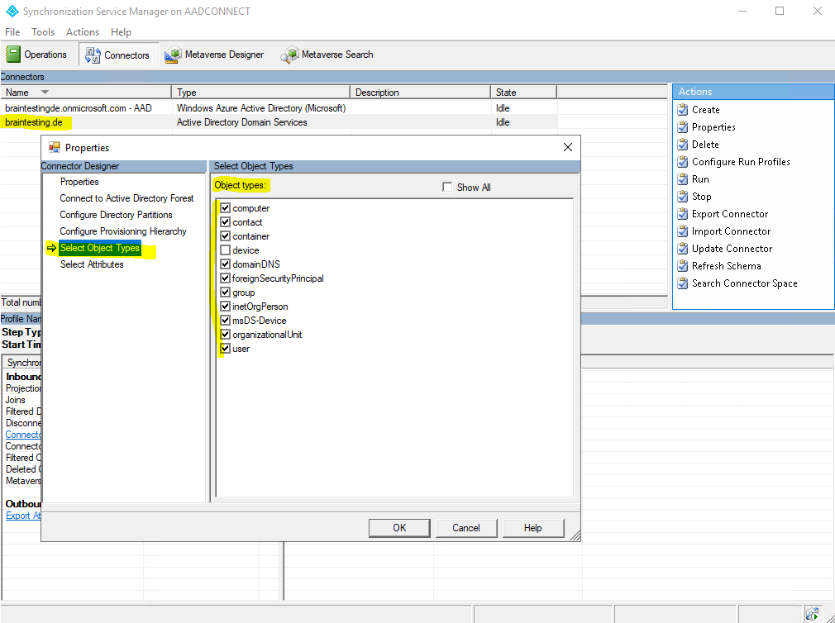Click Refresh Schema action icon

pyautogui.click(x=683, y=266)
